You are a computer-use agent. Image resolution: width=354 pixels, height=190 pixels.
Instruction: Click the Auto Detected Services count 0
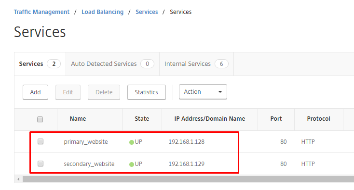pyautogui.click(x=147, y=64)
